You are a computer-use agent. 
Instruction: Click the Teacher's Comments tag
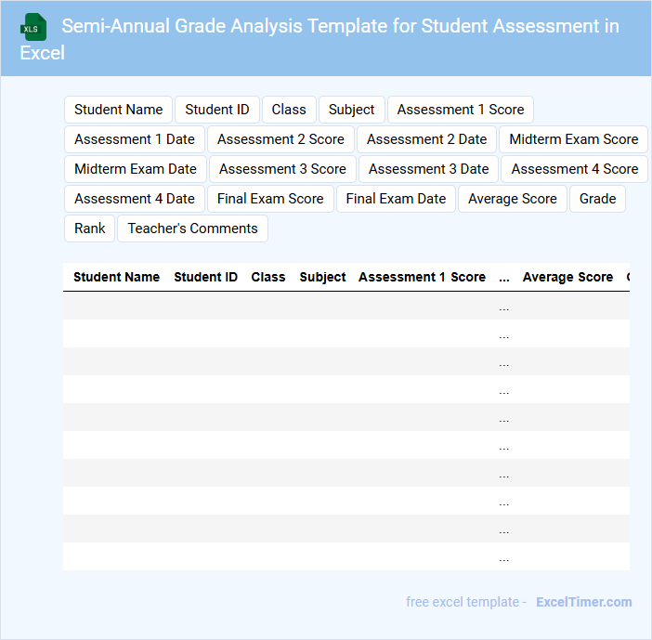click(192, 229)
